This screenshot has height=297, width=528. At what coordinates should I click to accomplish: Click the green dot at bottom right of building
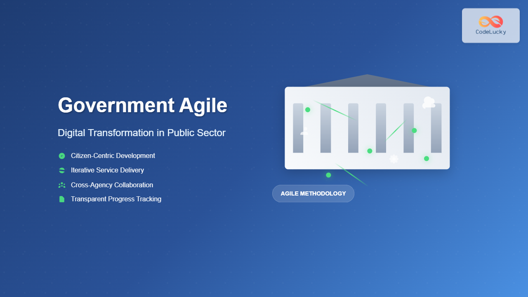tap(426, 158)
